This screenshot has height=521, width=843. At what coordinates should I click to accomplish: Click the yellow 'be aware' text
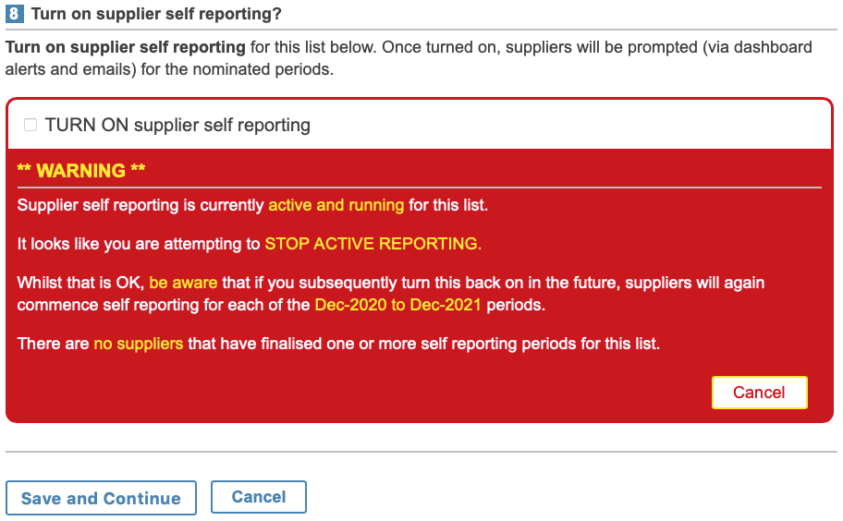[183, 283]
